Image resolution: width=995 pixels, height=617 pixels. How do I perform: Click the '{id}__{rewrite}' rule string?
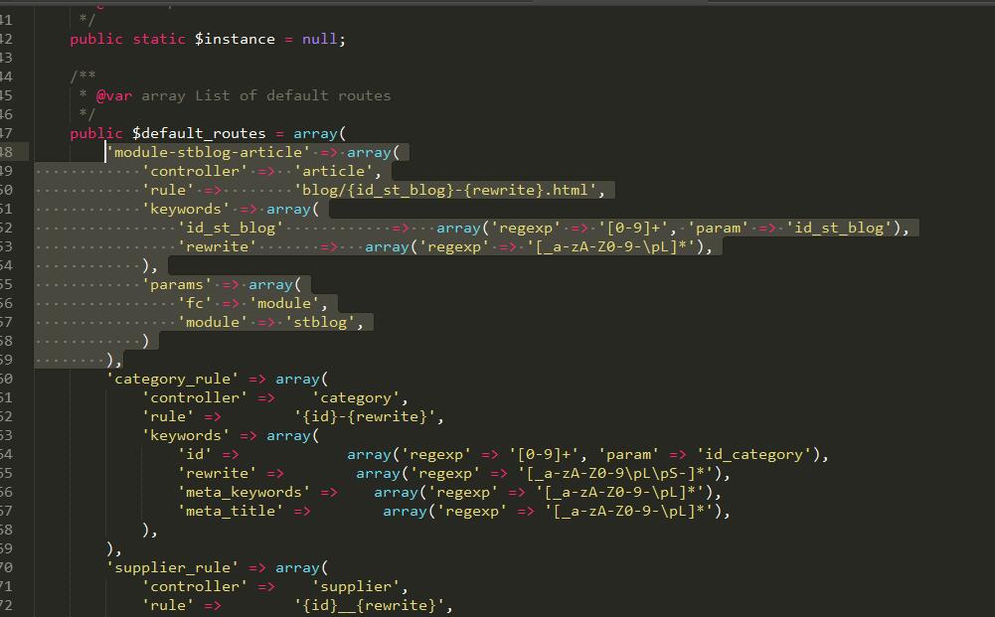coord(369,606)
